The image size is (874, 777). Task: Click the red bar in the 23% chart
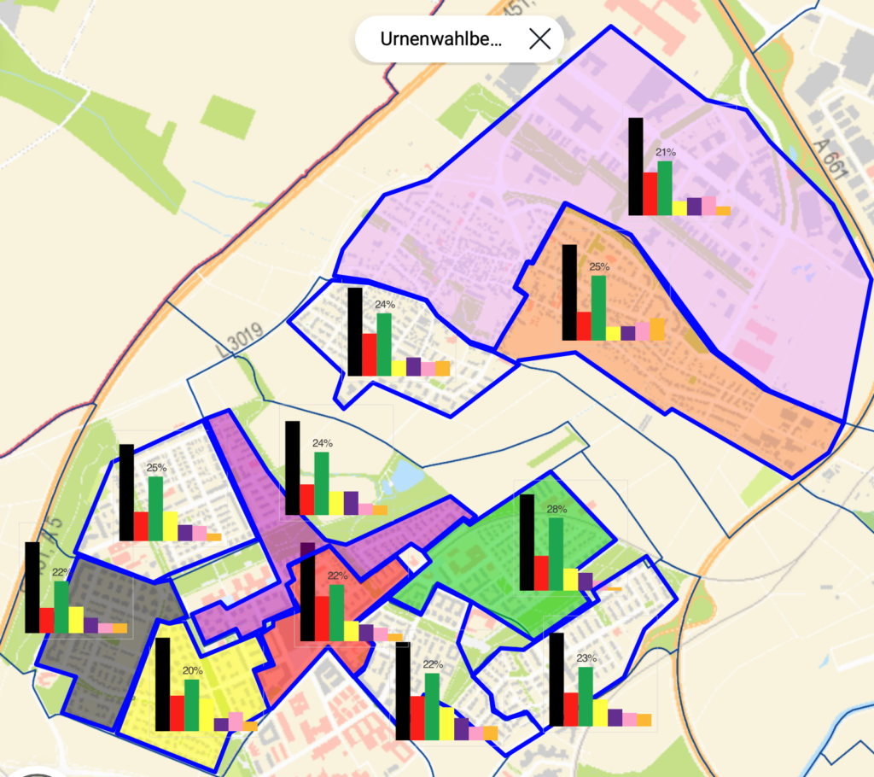pyautogui.click(x=571, y=709)
